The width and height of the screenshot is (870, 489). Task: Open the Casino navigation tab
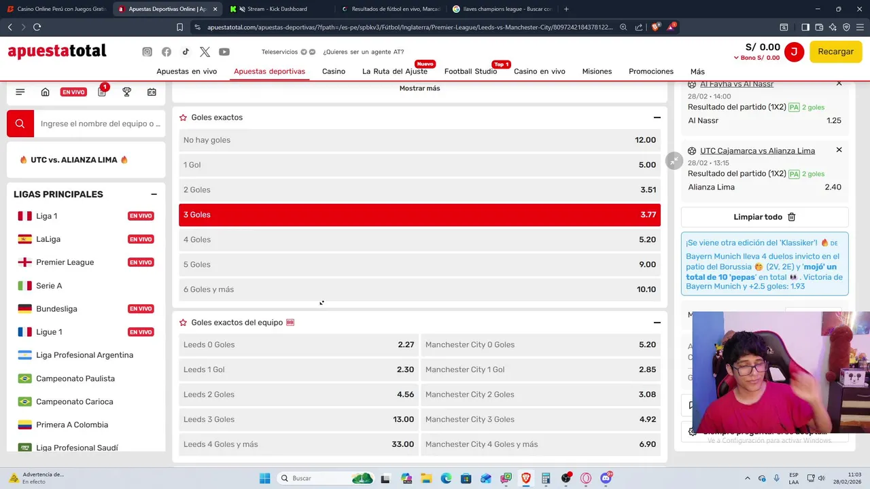point(334,71)
